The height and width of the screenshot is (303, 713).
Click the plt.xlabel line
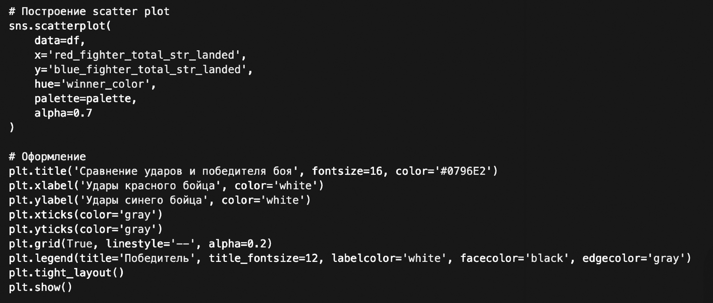pos(166,186)
